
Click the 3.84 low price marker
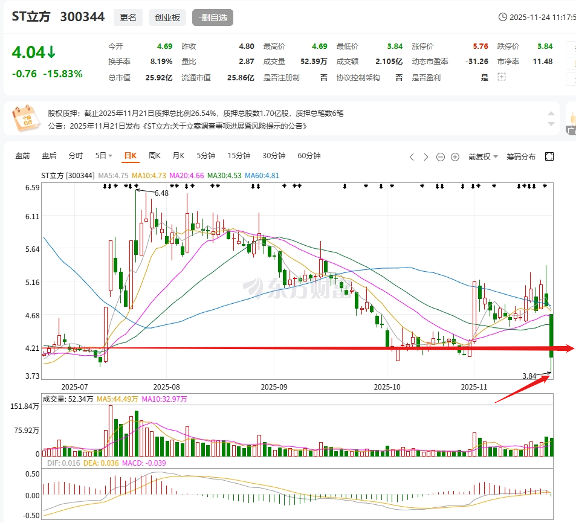tap(529, 376)
